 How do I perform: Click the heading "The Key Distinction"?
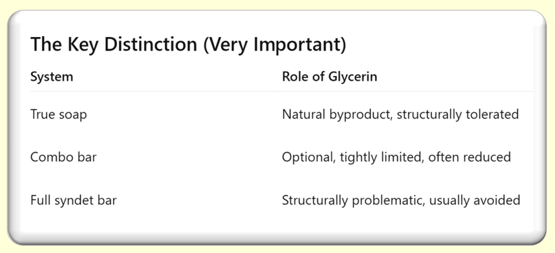tap(115, 45)
